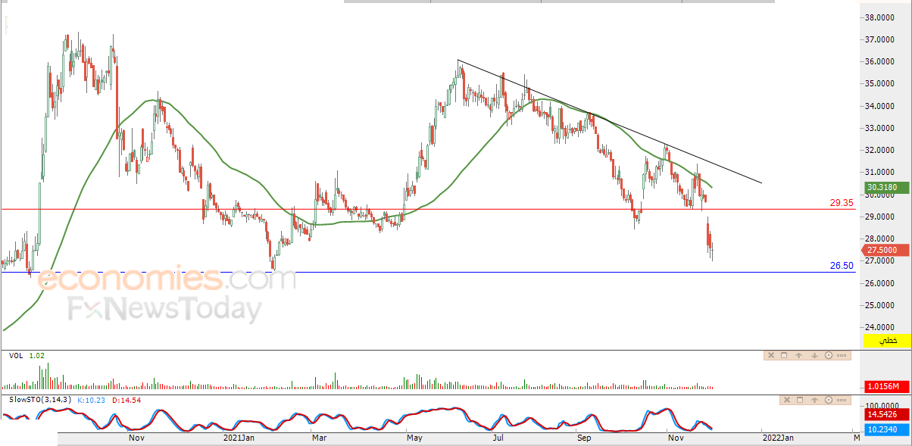Click the Mar date label
The image size is (912, 446).
pos(320,438)
